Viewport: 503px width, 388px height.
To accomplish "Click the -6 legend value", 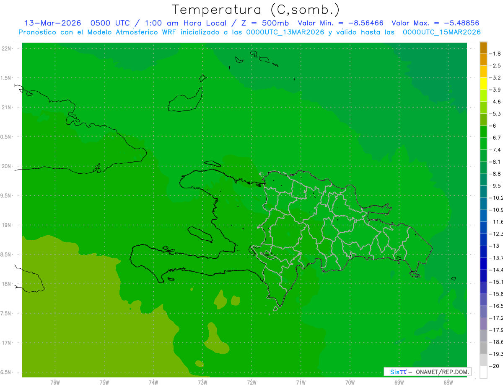I will pyautogui.click(x=493, y=126).
